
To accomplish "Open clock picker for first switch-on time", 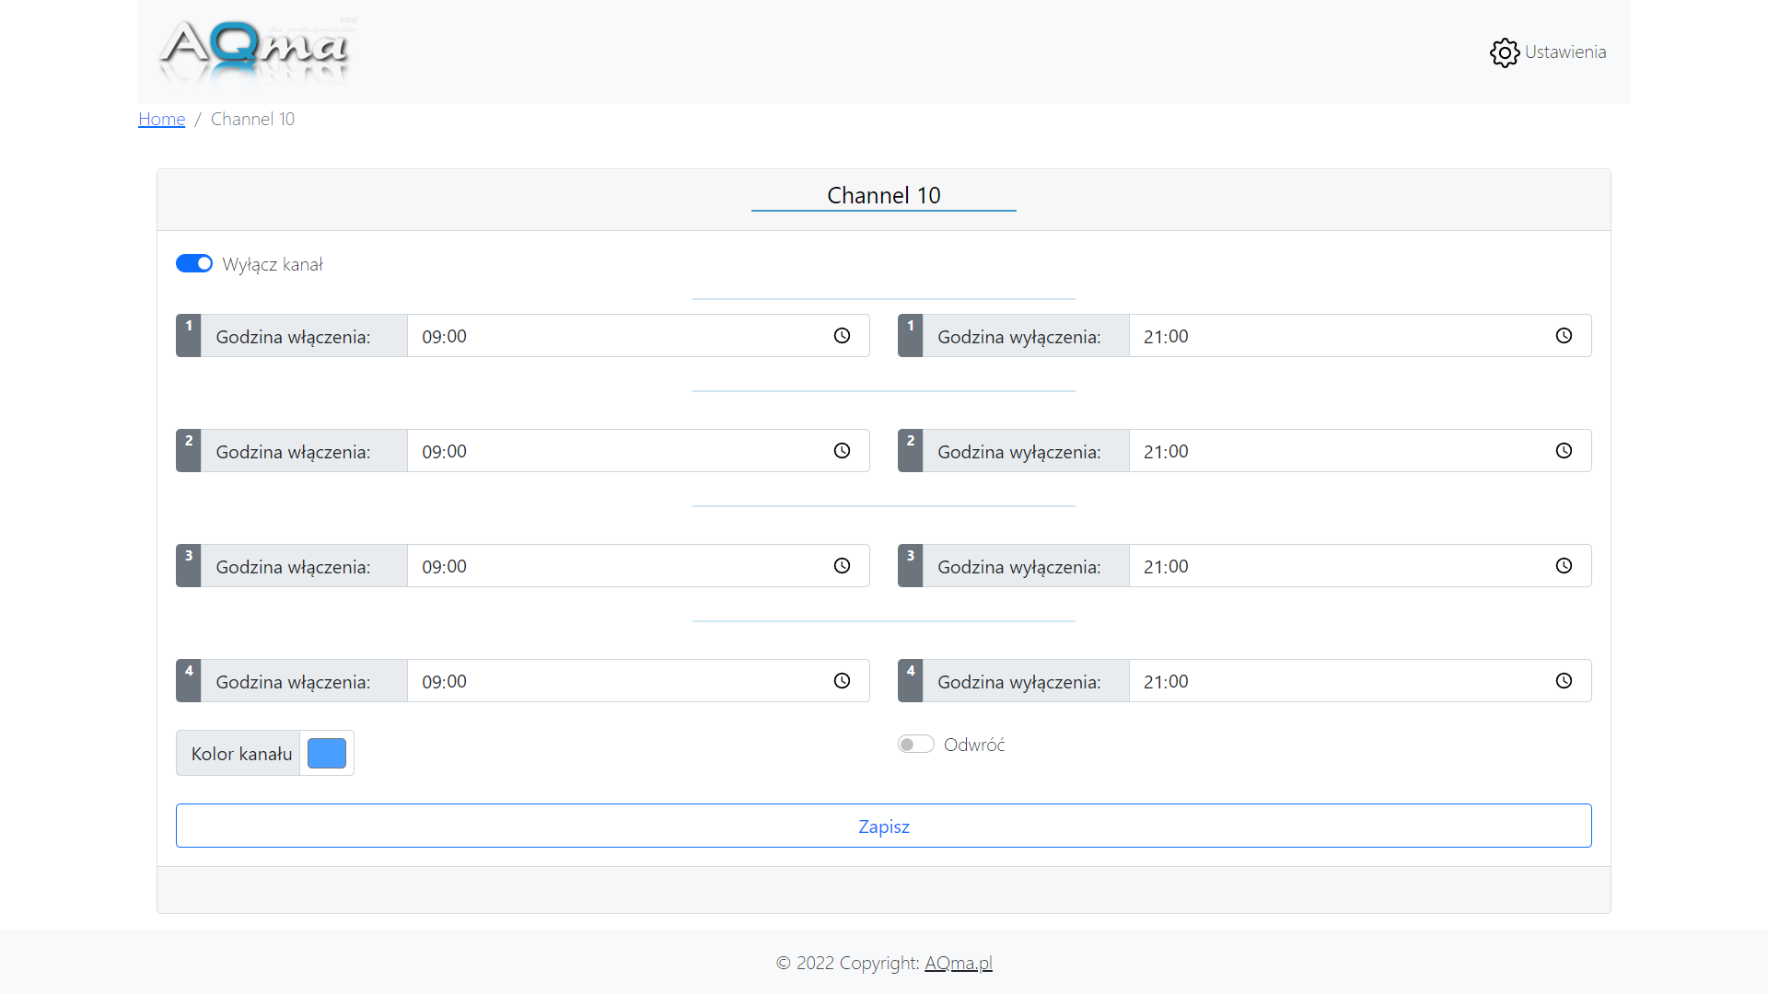I will click(842, 336).
